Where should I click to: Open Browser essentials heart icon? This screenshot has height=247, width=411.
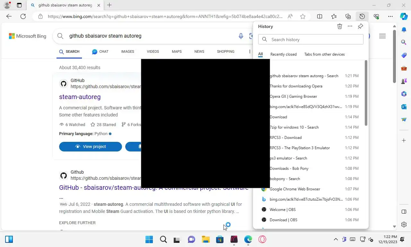[376, 16]
